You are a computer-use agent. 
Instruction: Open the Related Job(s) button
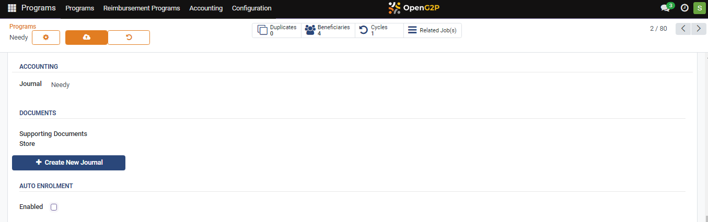[x=433, y=30]
